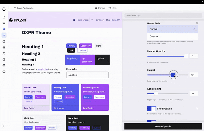Open the DXPR icon in sidebar

[x=4, y=35]
